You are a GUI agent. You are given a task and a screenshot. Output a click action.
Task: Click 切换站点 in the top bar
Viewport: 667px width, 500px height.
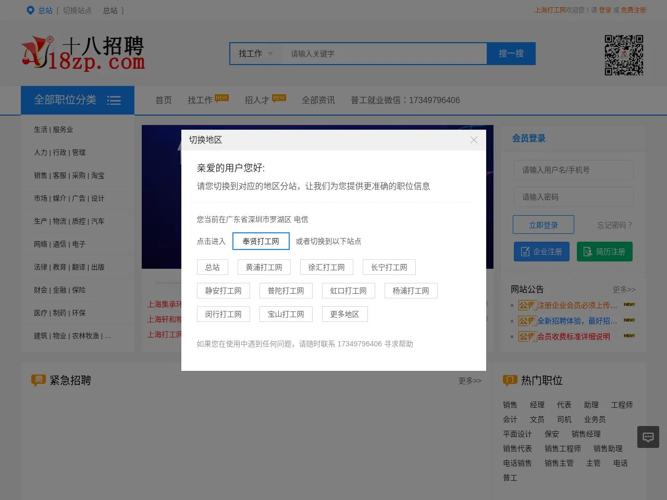click(77, 10)
